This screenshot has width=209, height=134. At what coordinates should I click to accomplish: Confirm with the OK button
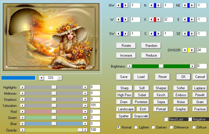coord(183,77)
